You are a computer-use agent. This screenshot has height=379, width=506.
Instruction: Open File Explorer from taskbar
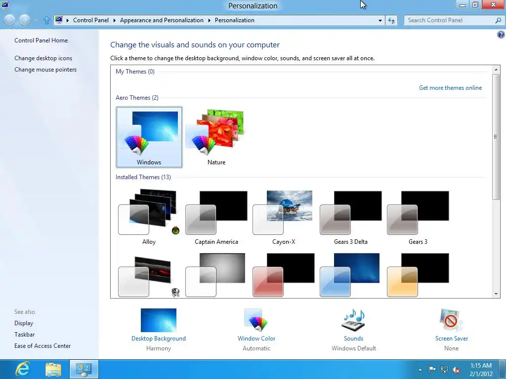[x=53, y=370]
